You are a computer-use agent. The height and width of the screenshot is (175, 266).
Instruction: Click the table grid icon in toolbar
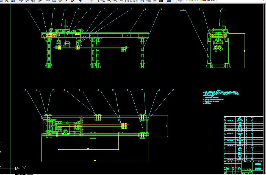[161, 1]
